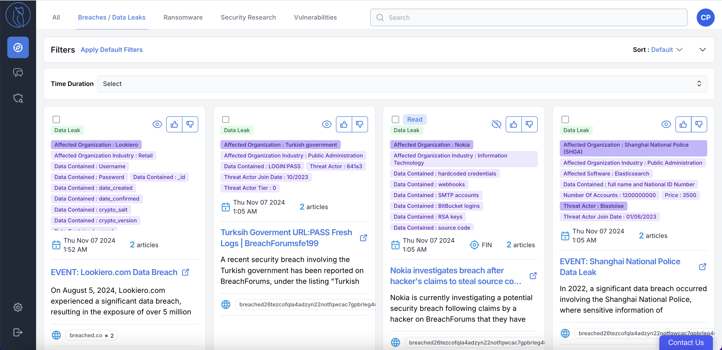Thumbs down the Turkish government card
The image size is (722, 350).
pos(359,124)
